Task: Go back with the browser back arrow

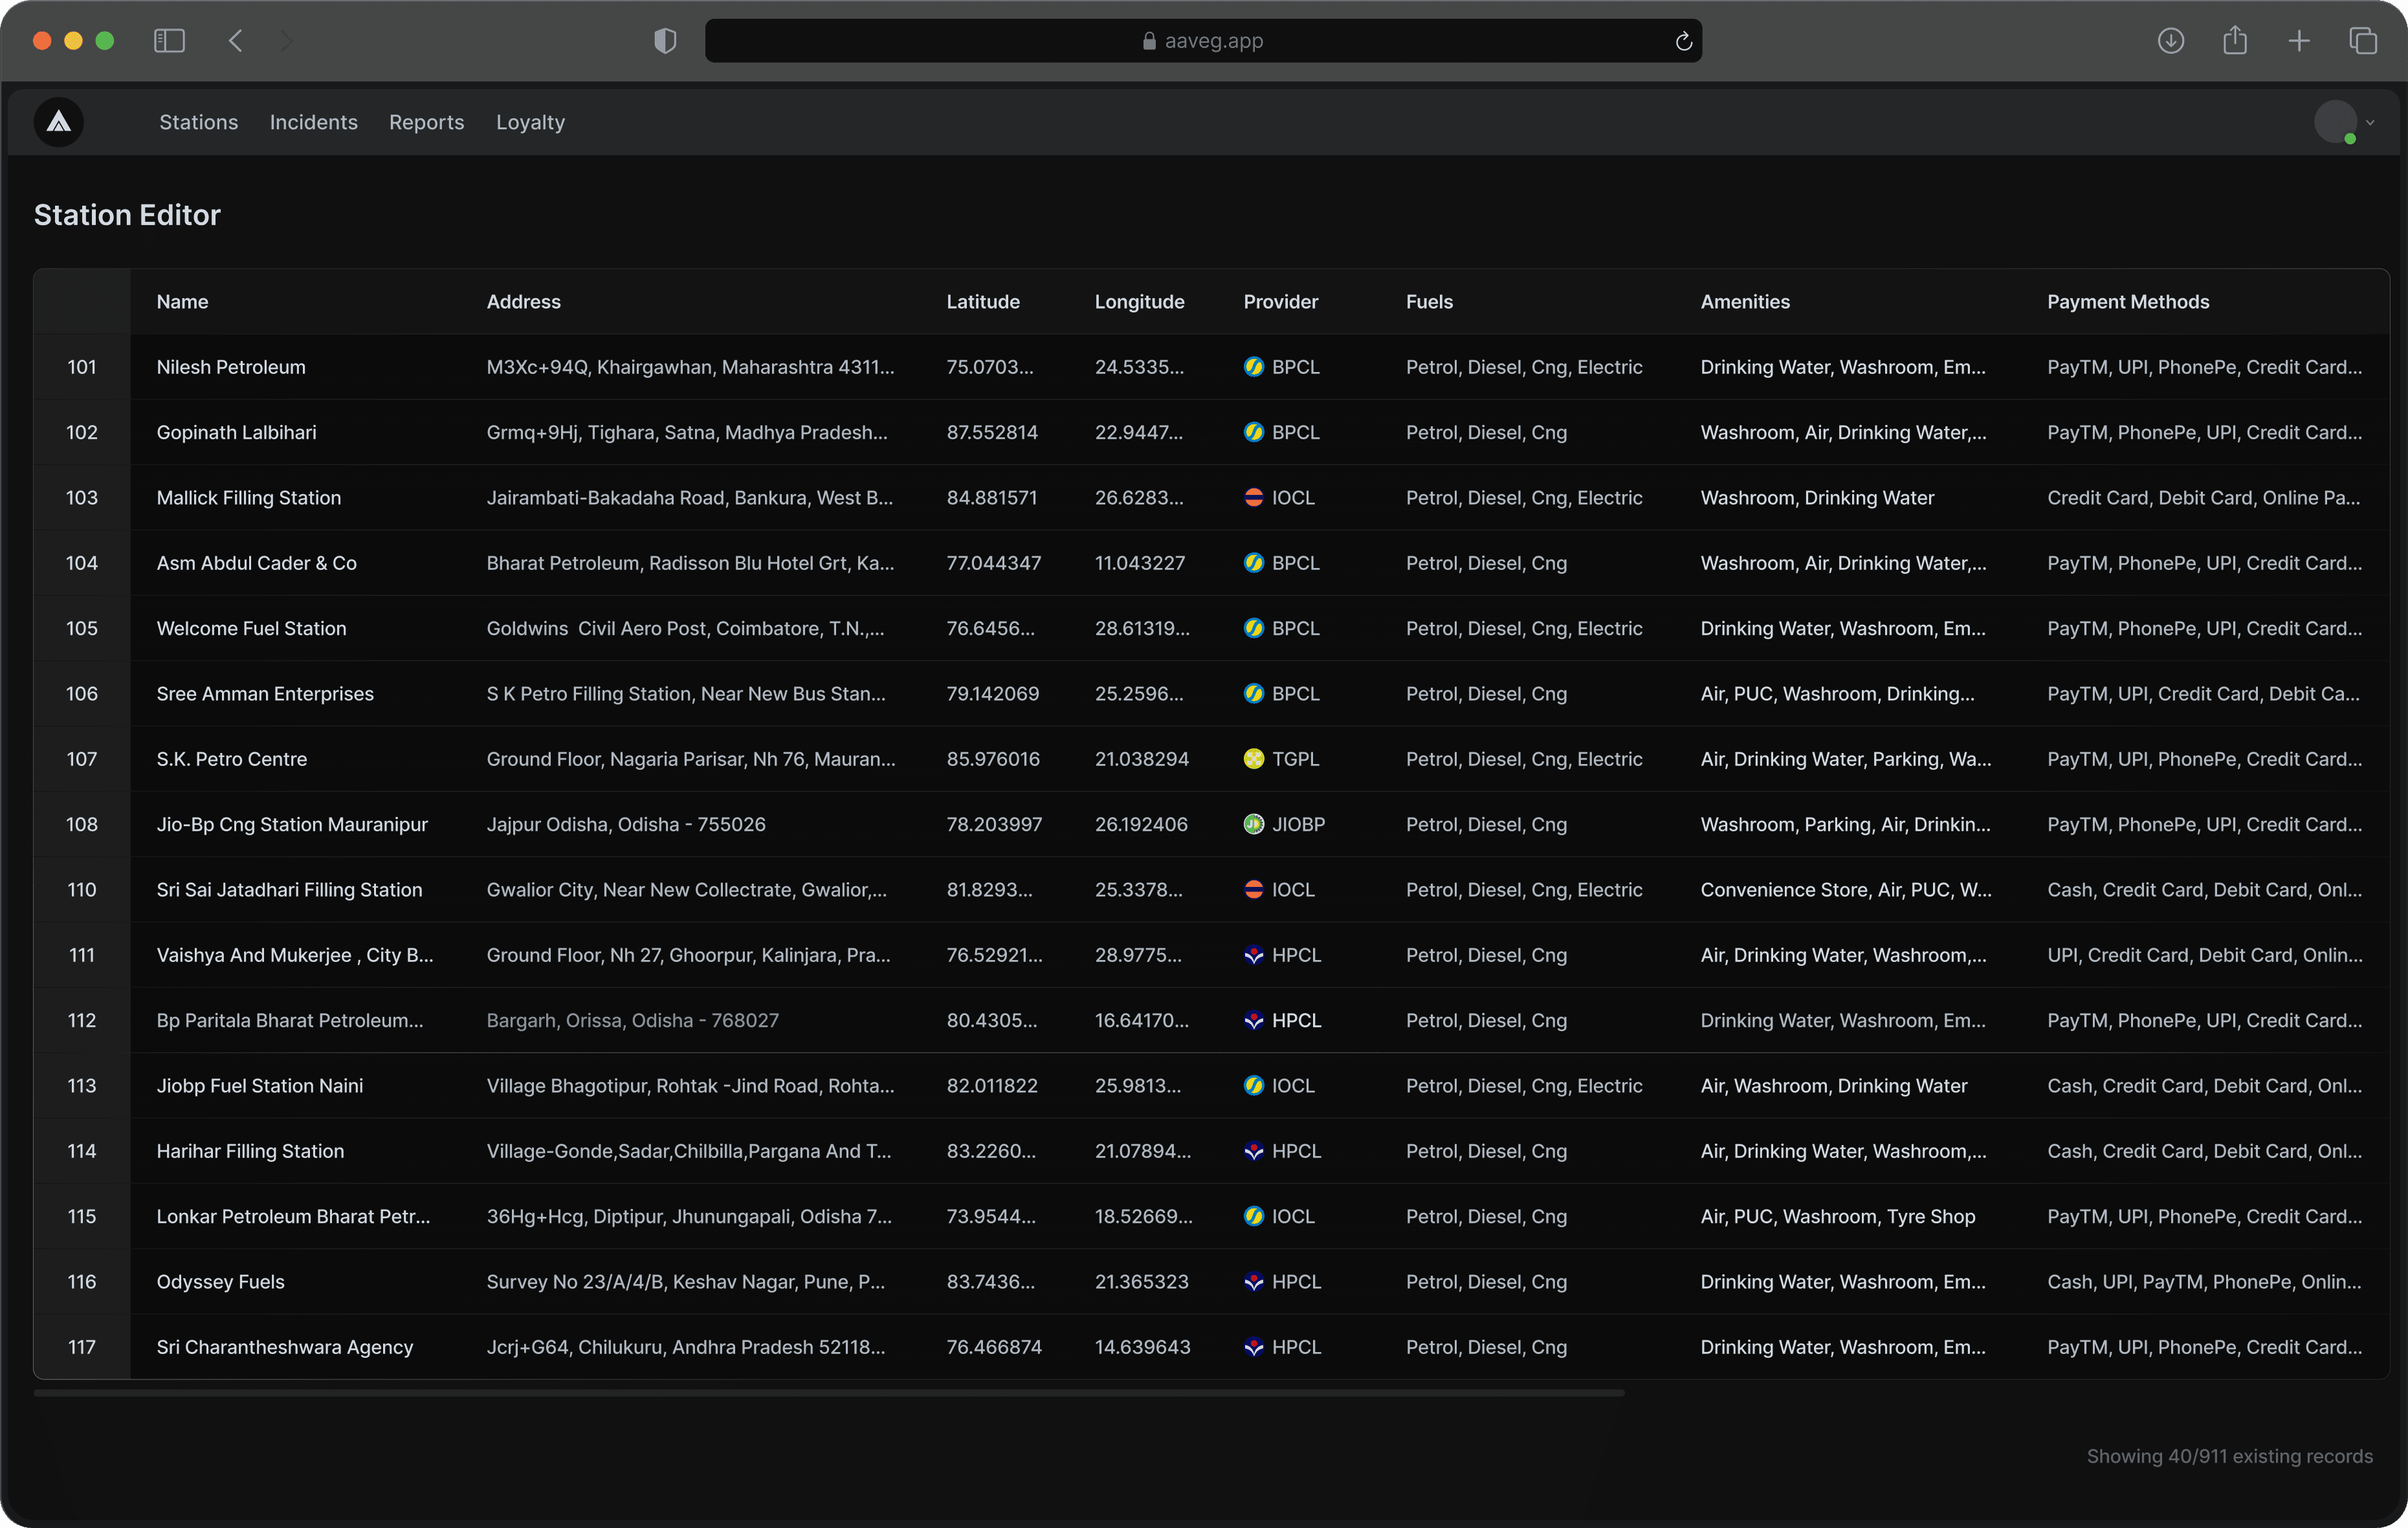Action: [x=236, y=41]
